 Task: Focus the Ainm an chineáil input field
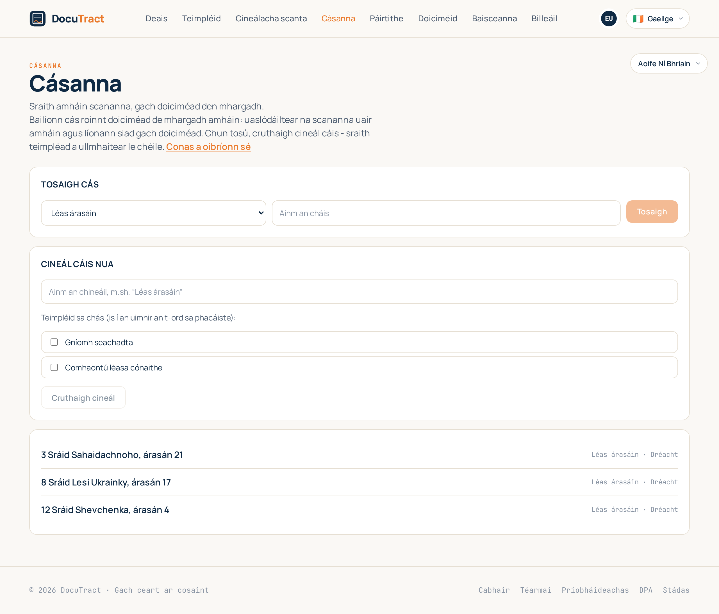coord(359,292)
